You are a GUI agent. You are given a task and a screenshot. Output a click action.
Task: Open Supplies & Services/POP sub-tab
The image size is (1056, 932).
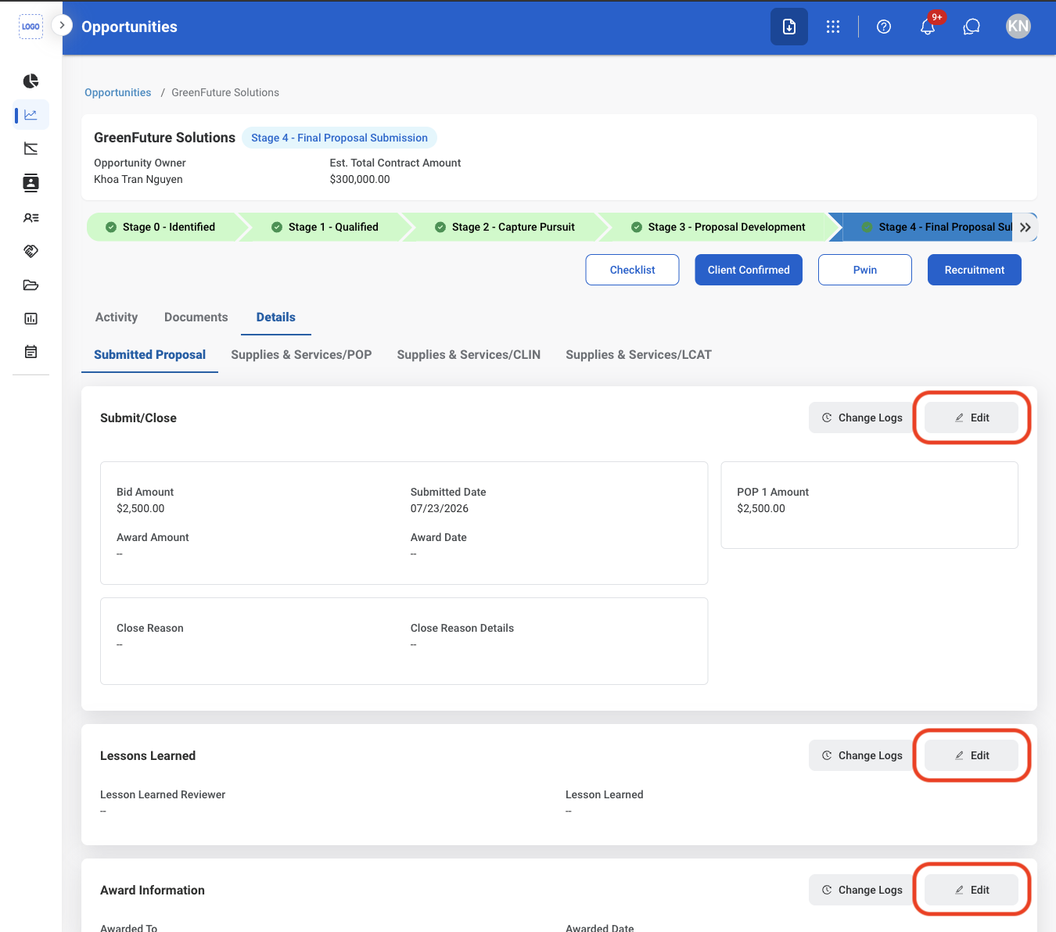301,354
